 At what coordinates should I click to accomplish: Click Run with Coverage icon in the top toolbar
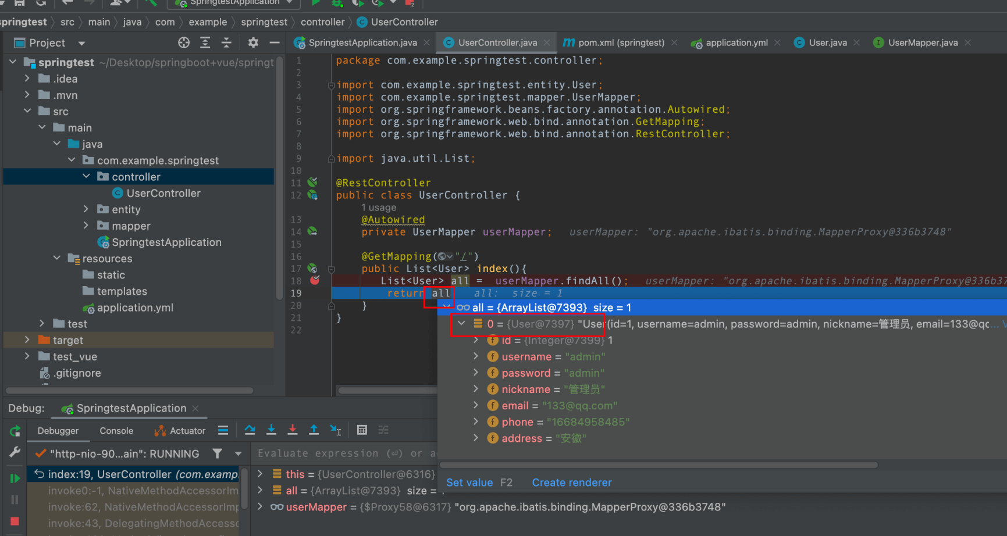coord(358,2)
